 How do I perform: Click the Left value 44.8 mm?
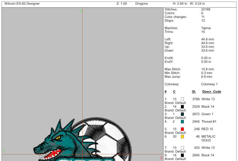coord(208,39)
